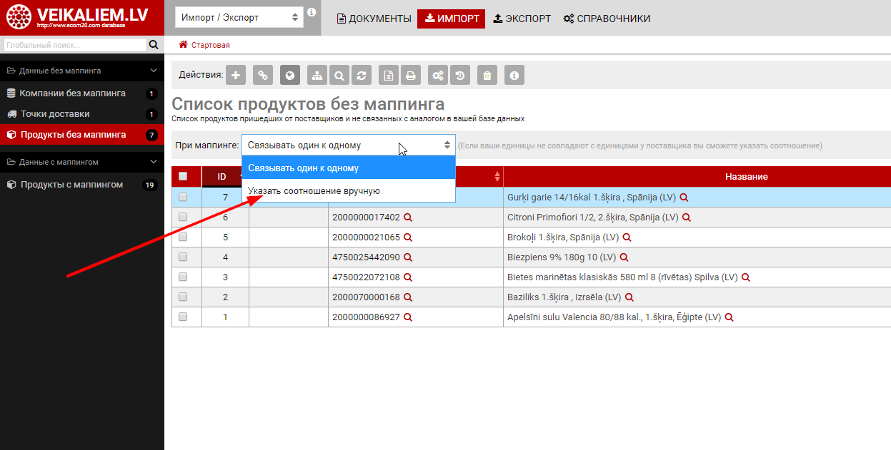The image size is (891, 450).
Task: Click the trash delete action icon
Action: click(x=487, y=75)
